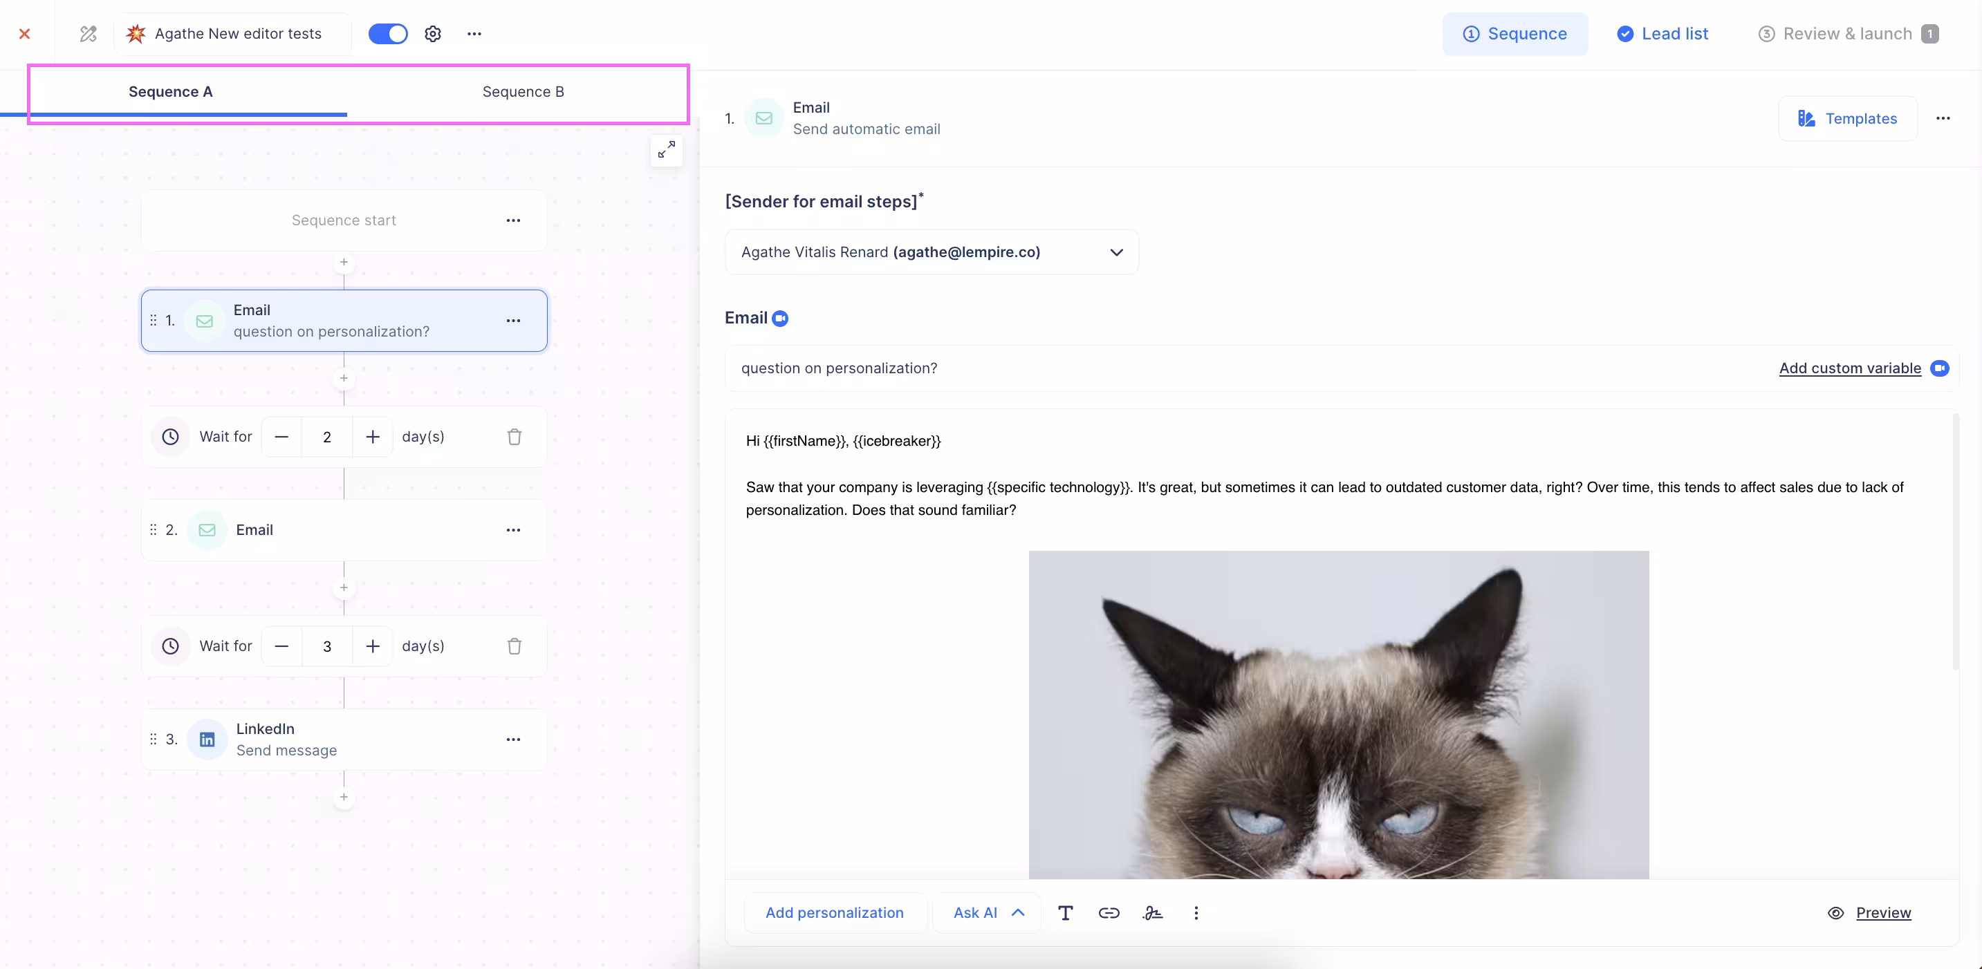Increase the 3-day wait by one day

point(372,646)
